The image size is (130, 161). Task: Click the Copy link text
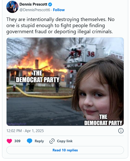(x=65, y=141)
